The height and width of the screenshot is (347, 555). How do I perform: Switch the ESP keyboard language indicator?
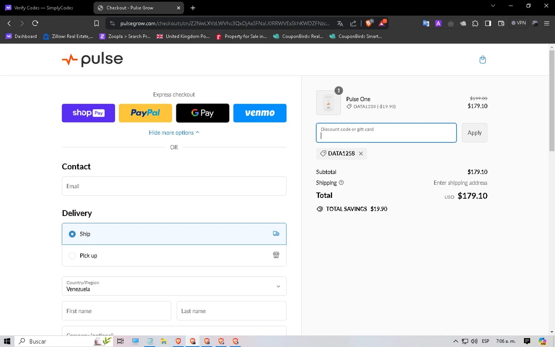click(x=485, y=341)
